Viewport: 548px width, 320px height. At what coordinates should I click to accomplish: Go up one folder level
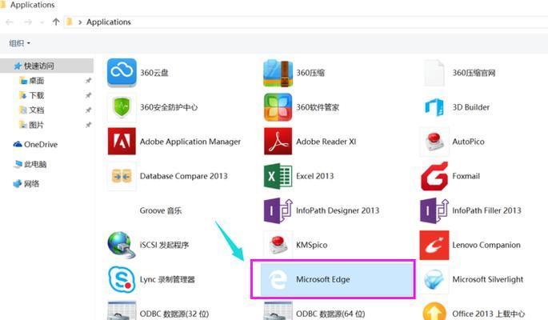point(56,22)
